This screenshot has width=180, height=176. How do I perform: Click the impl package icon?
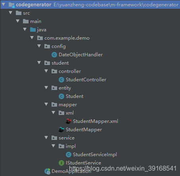(x=61, y=146)
